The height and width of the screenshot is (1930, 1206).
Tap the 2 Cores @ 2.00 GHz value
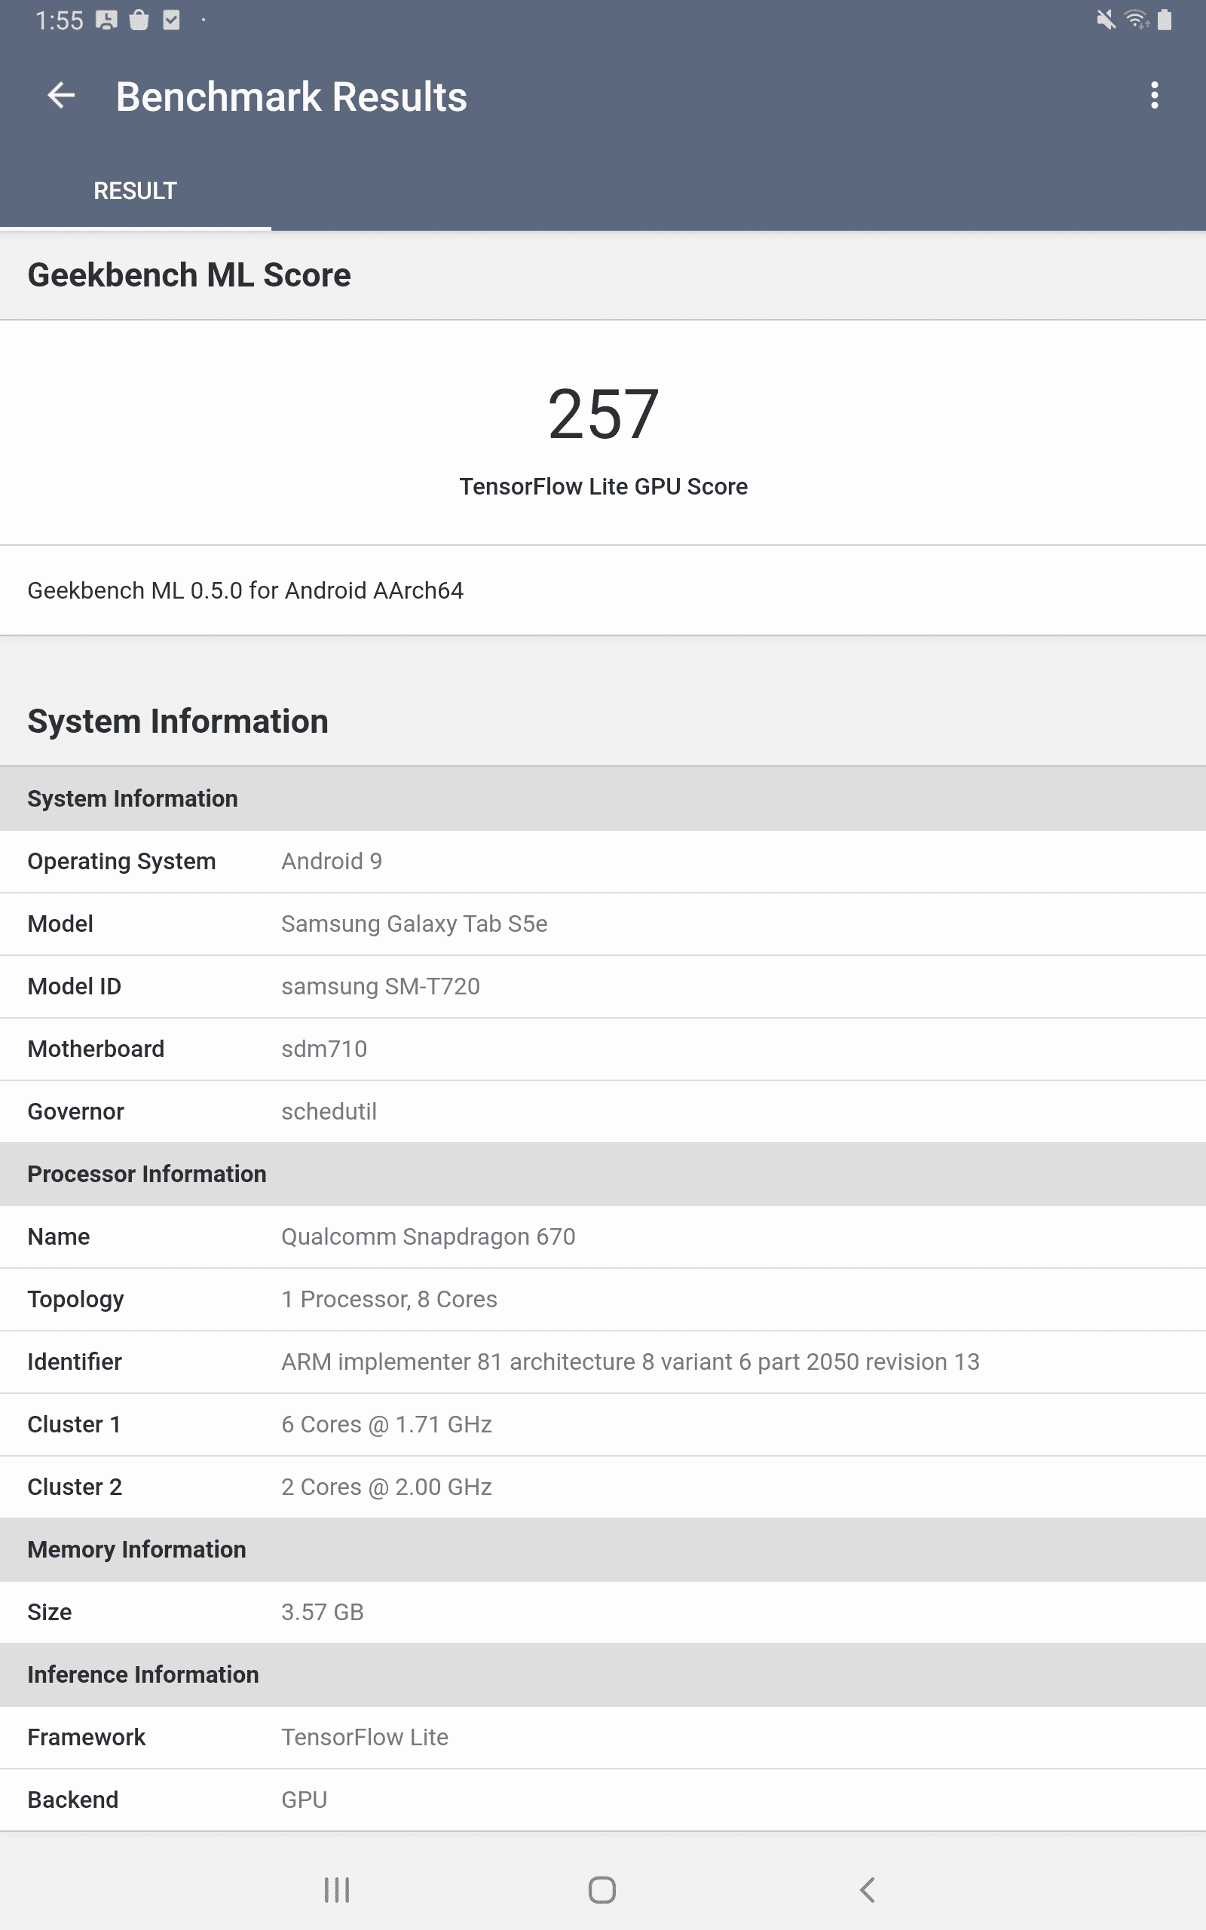[387, 1487]
